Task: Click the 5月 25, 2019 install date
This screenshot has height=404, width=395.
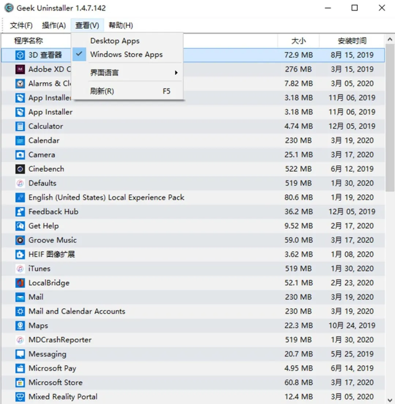Action: click(x=352, y=354)
